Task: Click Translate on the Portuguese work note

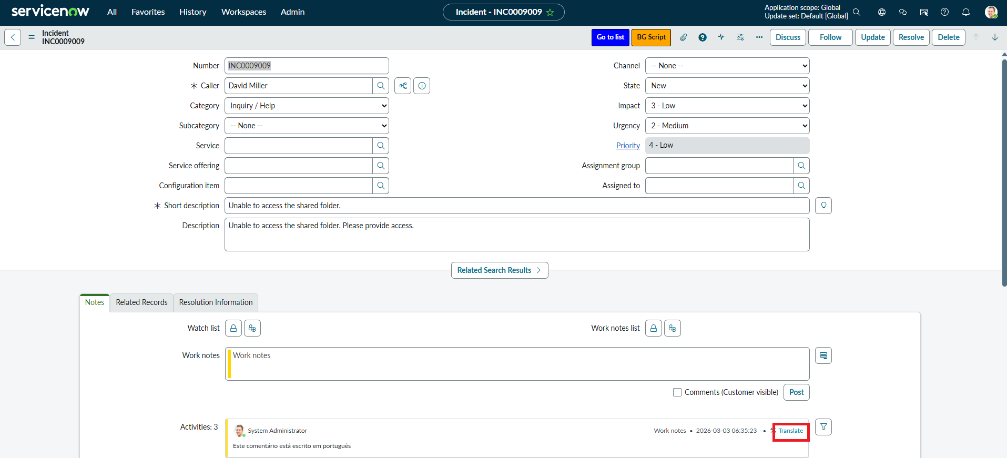Action: (791, 431)
